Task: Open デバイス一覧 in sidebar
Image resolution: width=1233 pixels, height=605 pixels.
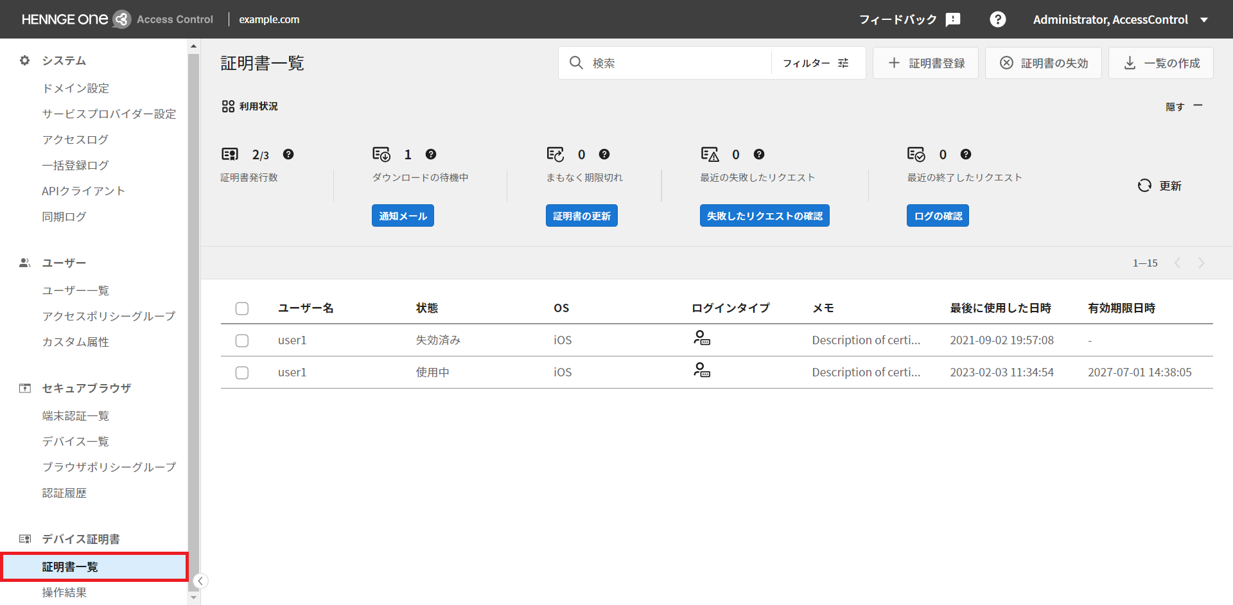Action: click(76, 441)
